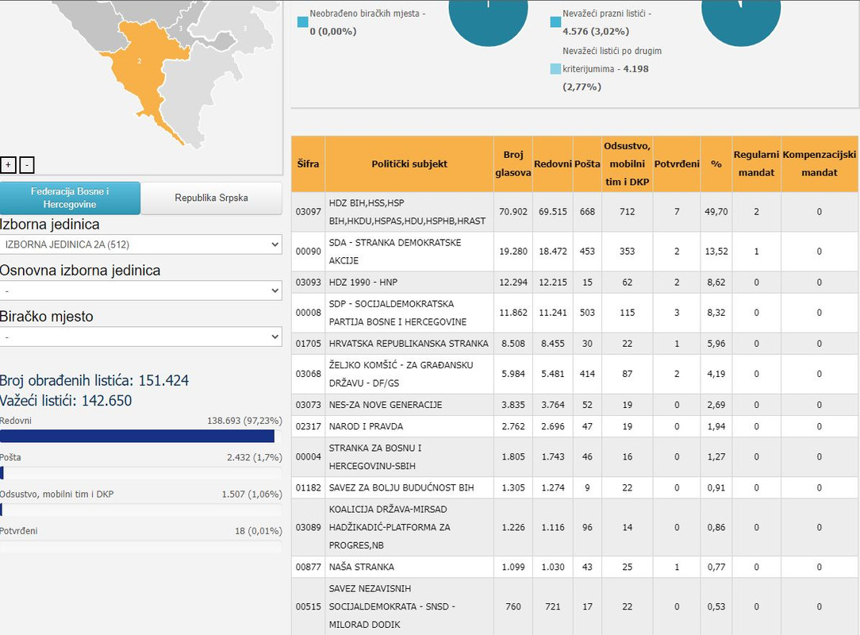Sort by the Broj glasova column header
This screenshot has width=860, height=635.
coord(513,164)
